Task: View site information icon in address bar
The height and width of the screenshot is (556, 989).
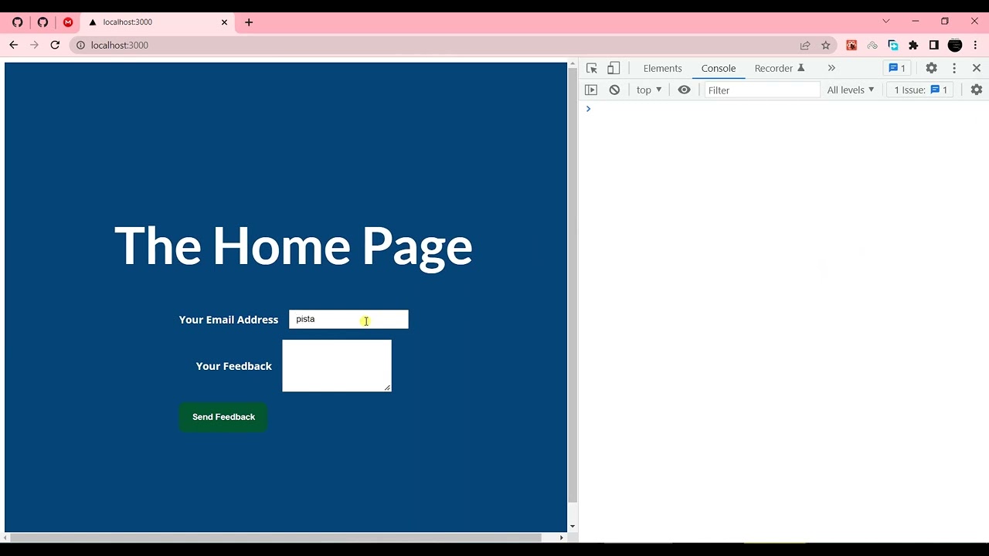Action: point(80,45)
